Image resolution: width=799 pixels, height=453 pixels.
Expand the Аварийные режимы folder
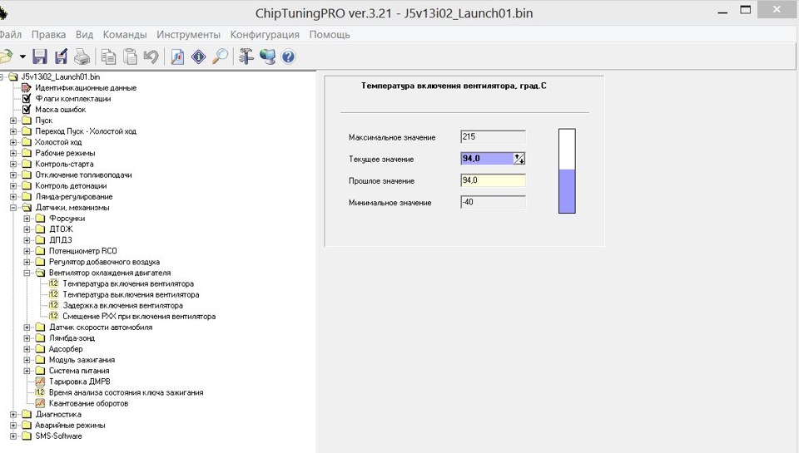click(13, 426)
